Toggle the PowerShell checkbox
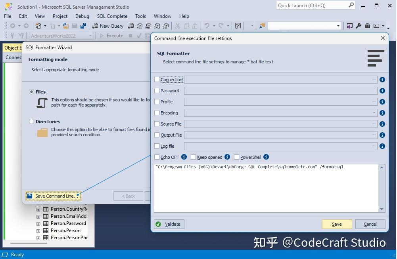Viewport: 397px width, 259px height. pyautogui.click(x=236, y=157)
